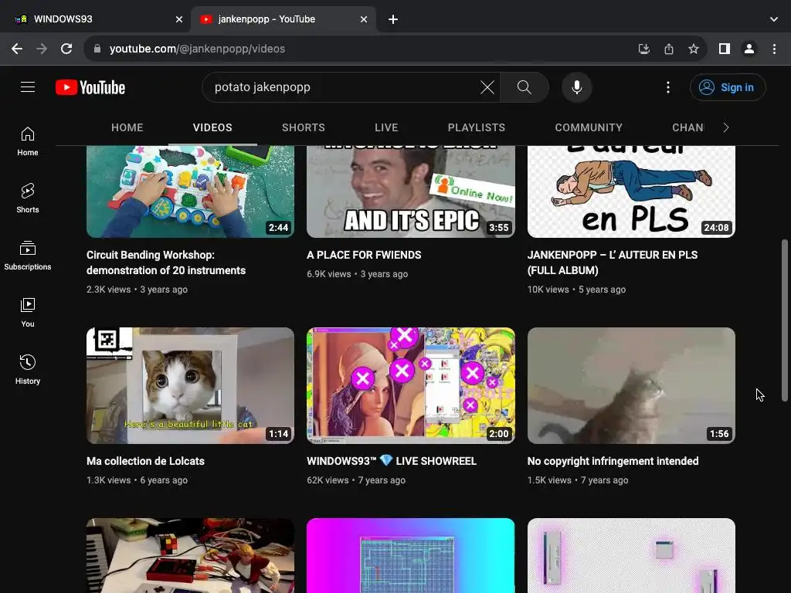This screenshot has height=593, width=791.
Task: Switch to the SHORTS channel tab
Action: (x=303, y=127)
